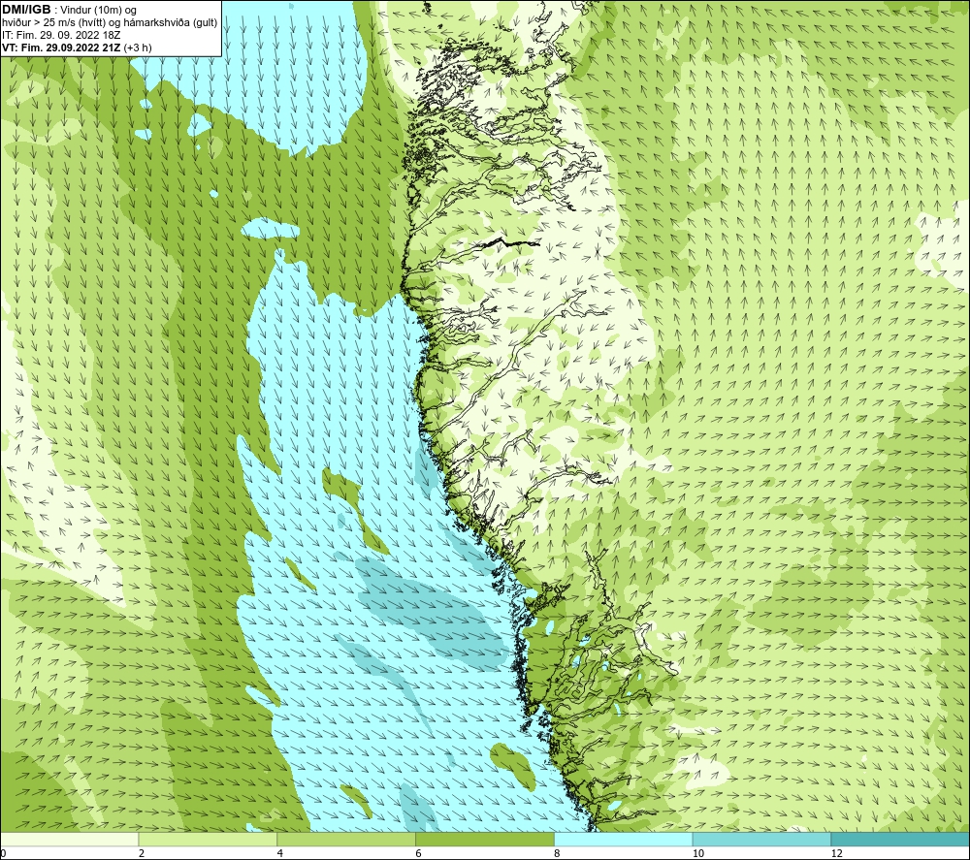
Task: Click the '4' label on the scale
Action: (x=280, y=854)
